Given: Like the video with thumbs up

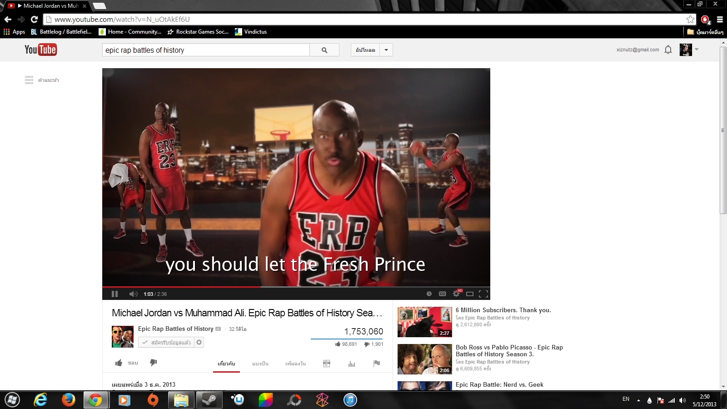Looking at the screenshot, I should click(x=119, y=363).
